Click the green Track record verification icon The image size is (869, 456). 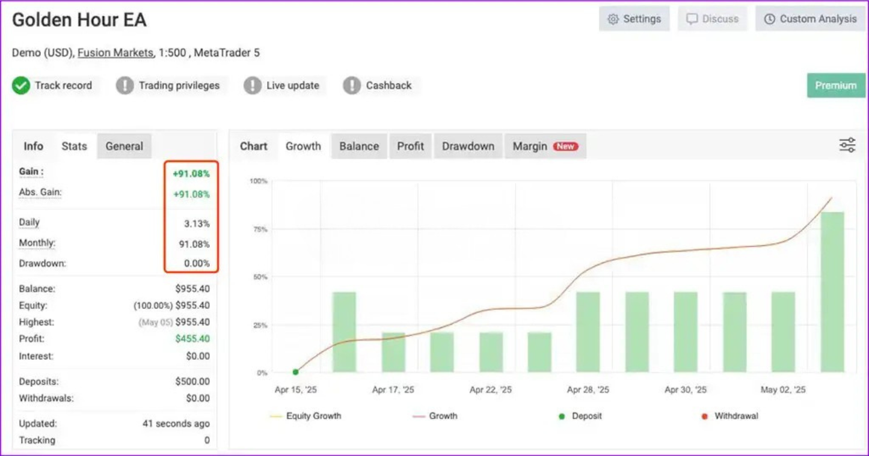point(20,85)
